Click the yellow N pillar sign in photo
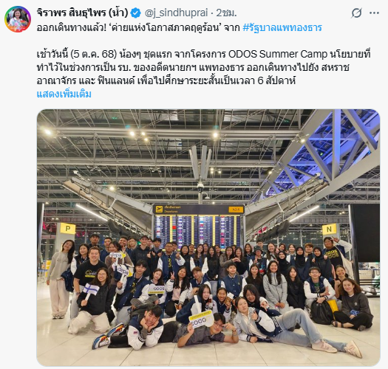Image resolution: width=388 pixels, height=369 pixels. [x=330, y=229]
